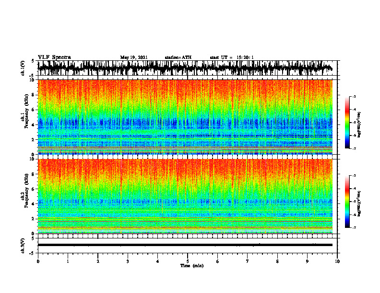
Task: Click the "ch.3(V)" axis label
Action: tap(23, 246)
